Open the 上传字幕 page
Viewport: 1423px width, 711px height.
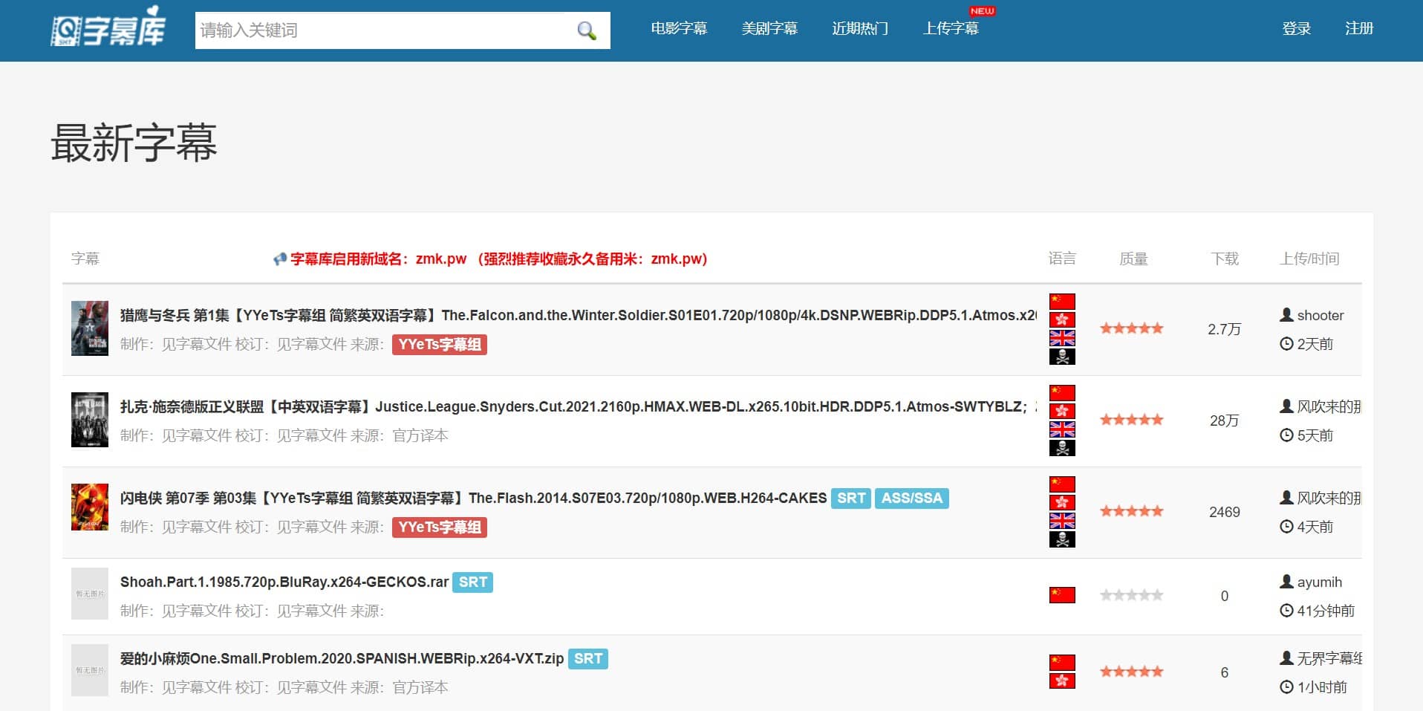[950, 29]
